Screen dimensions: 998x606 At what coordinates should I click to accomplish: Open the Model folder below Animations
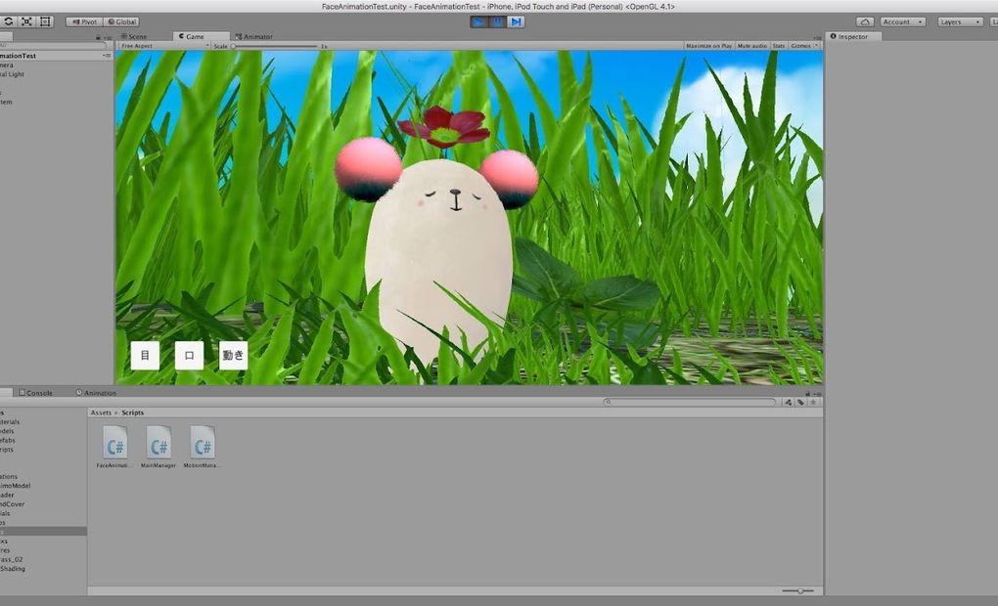16,486
